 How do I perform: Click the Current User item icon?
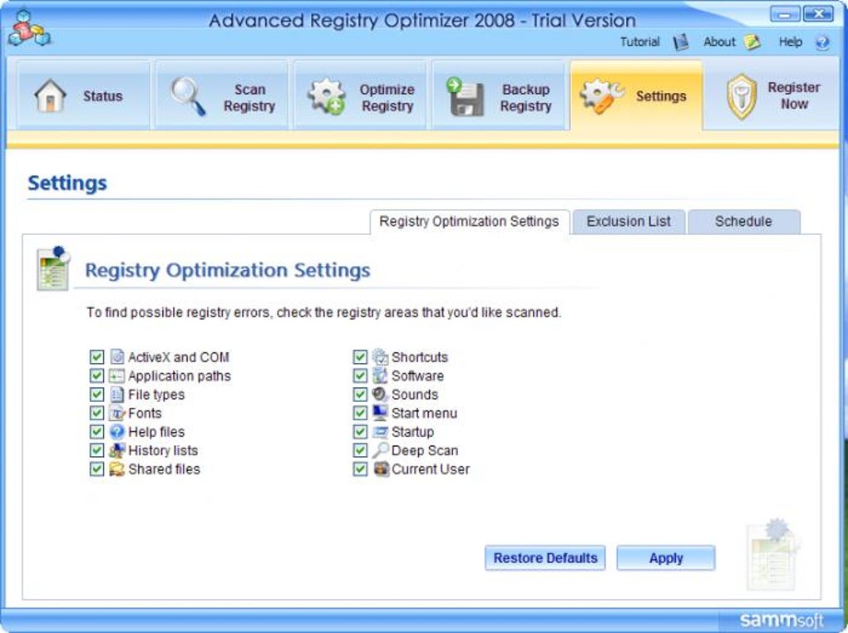tap(382, 469)
